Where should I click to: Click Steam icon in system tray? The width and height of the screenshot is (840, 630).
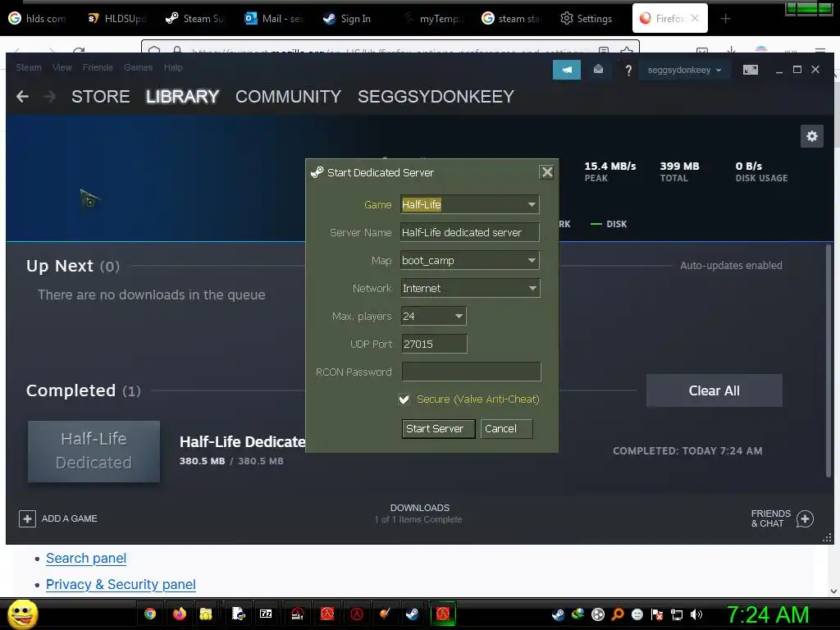558,614
